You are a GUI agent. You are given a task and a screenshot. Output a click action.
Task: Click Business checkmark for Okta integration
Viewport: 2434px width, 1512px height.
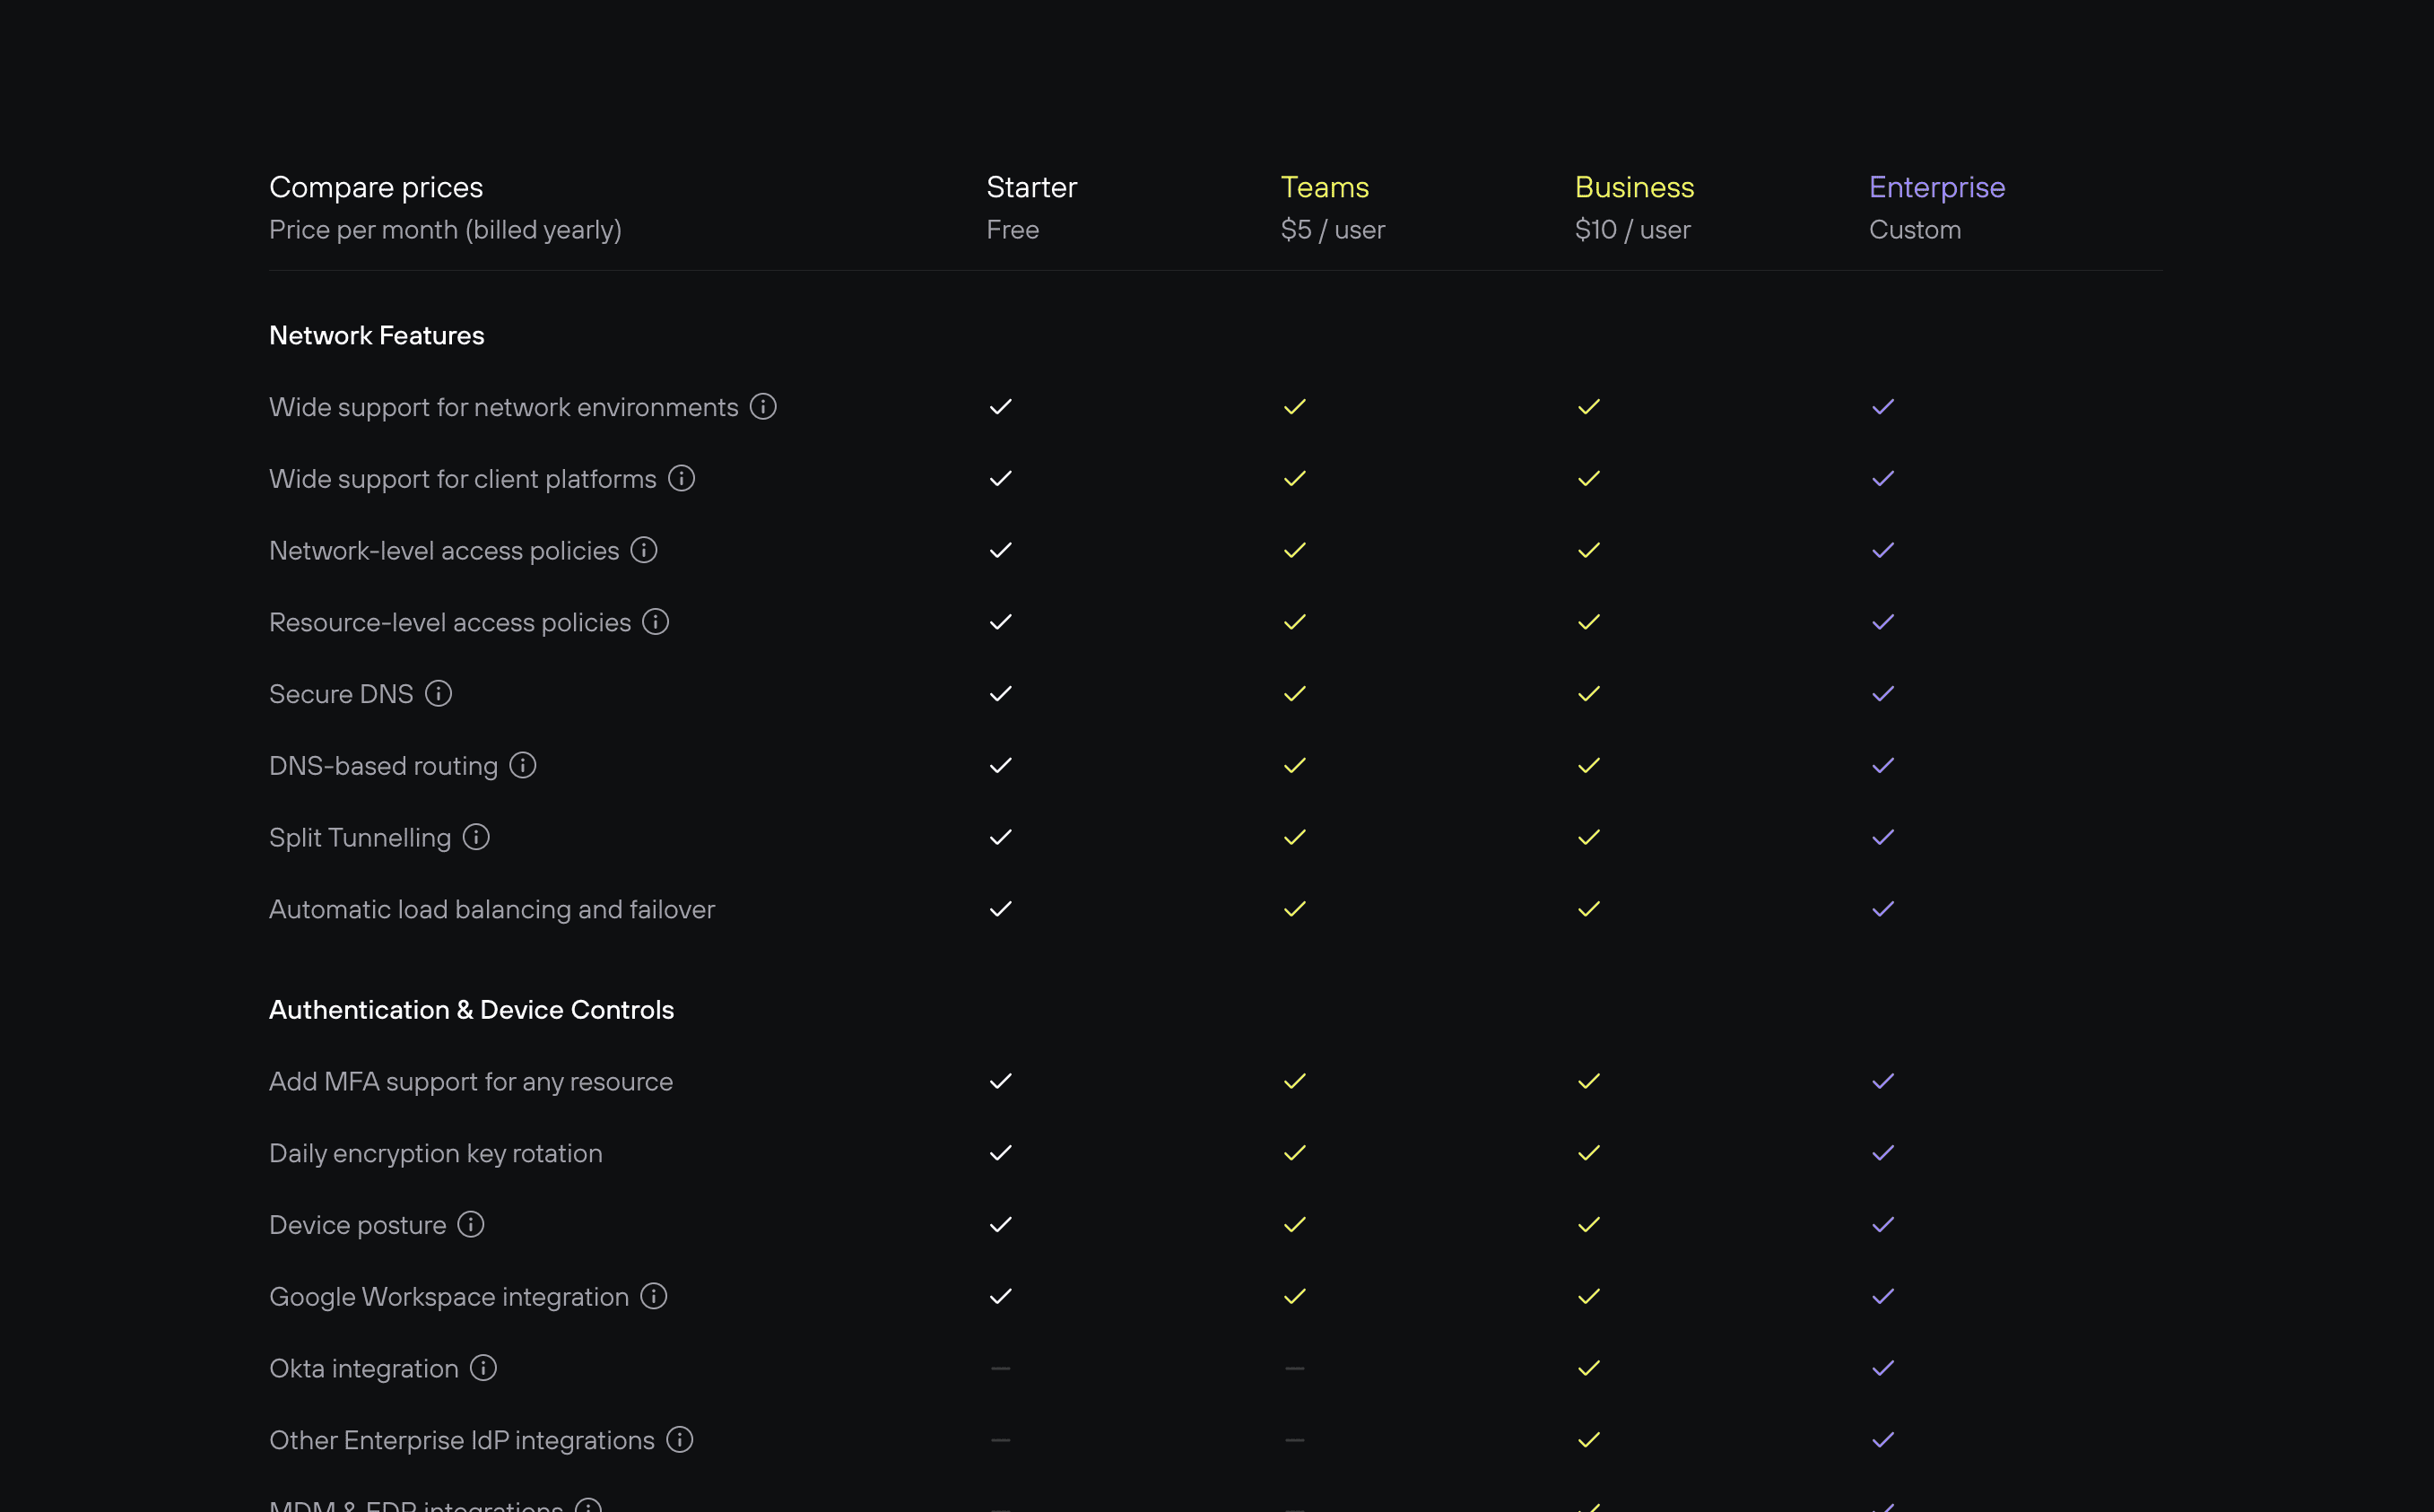[1589, 1368]
